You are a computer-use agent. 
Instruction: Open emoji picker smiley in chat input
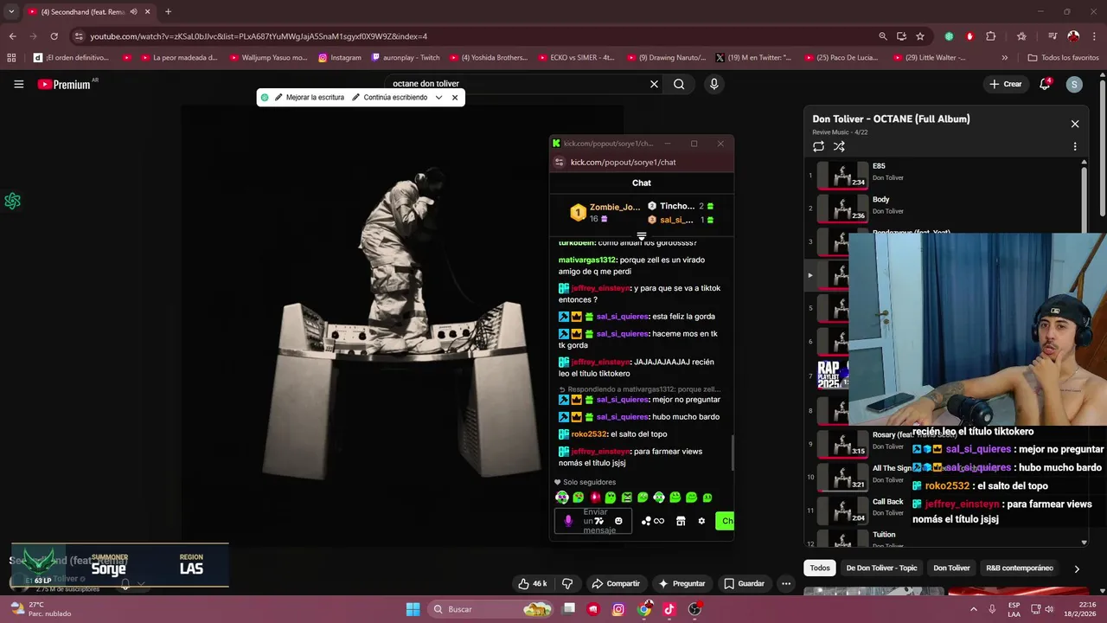[x=618, y=521]
